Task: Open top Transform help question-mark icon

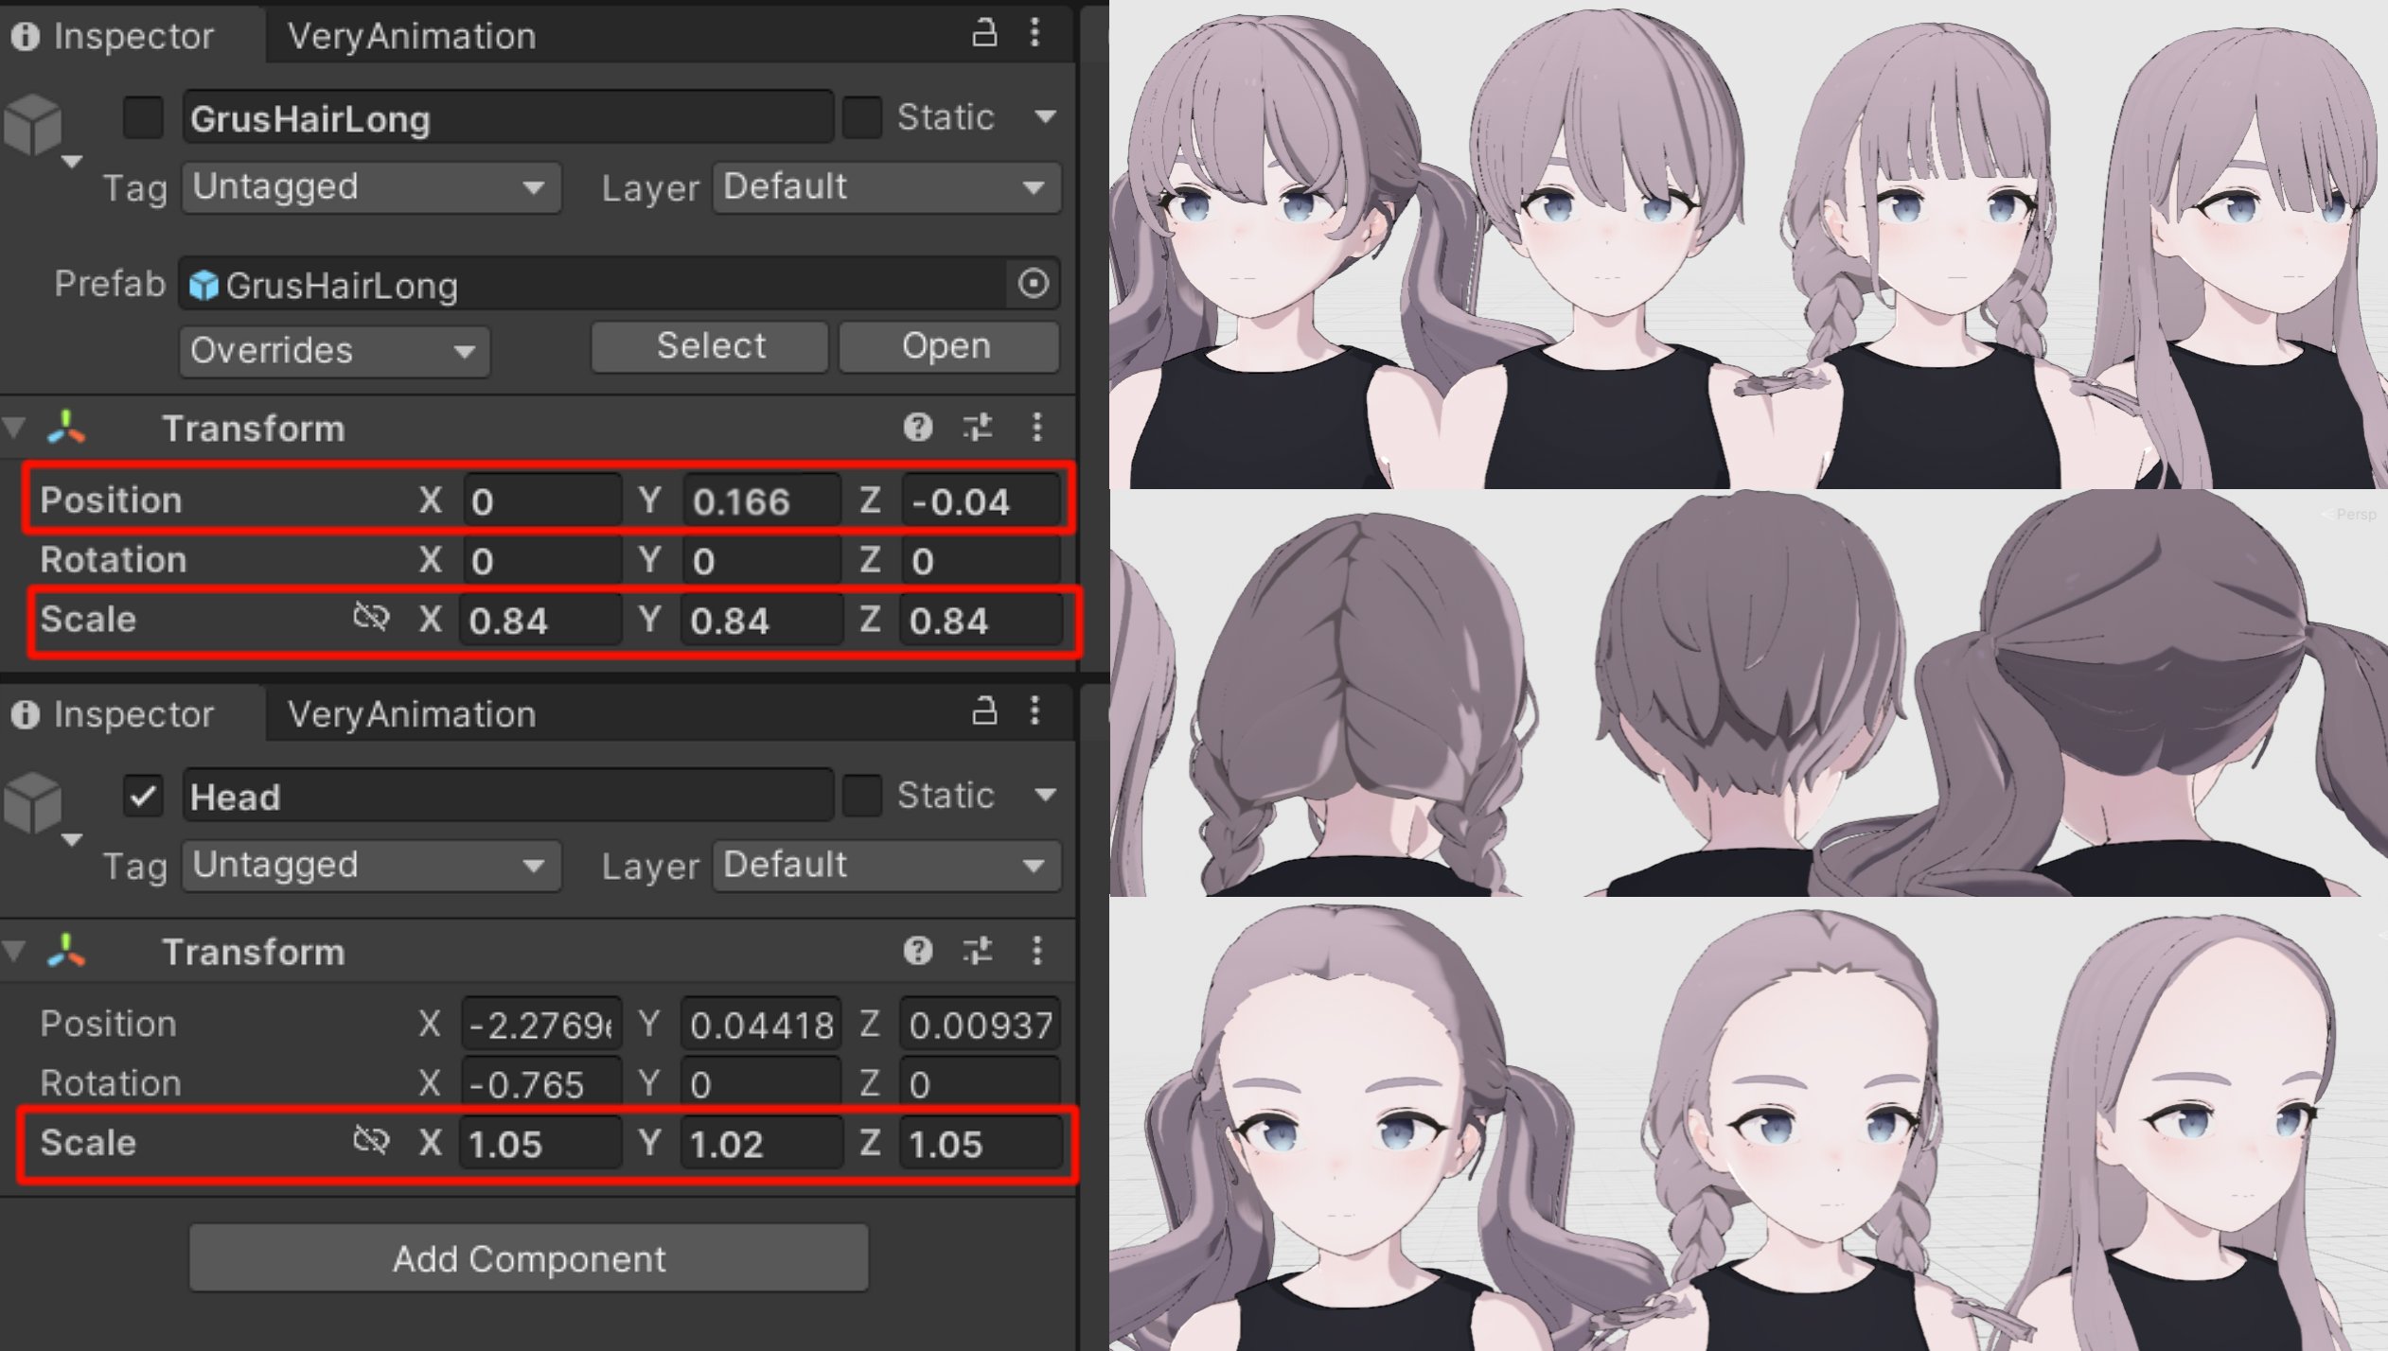Action: (x=917, y=428)
